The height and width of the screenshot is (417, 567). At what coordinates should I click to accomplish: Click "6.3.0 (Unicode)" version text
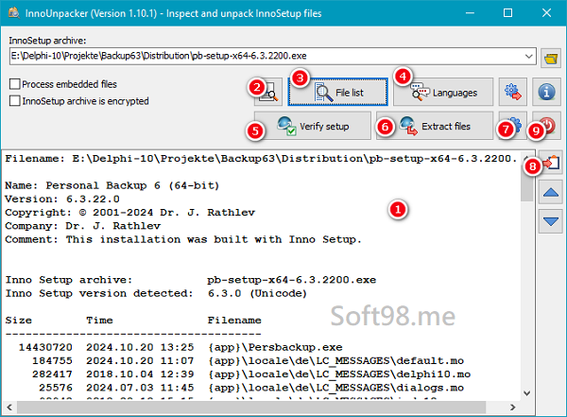coord(257,293)
